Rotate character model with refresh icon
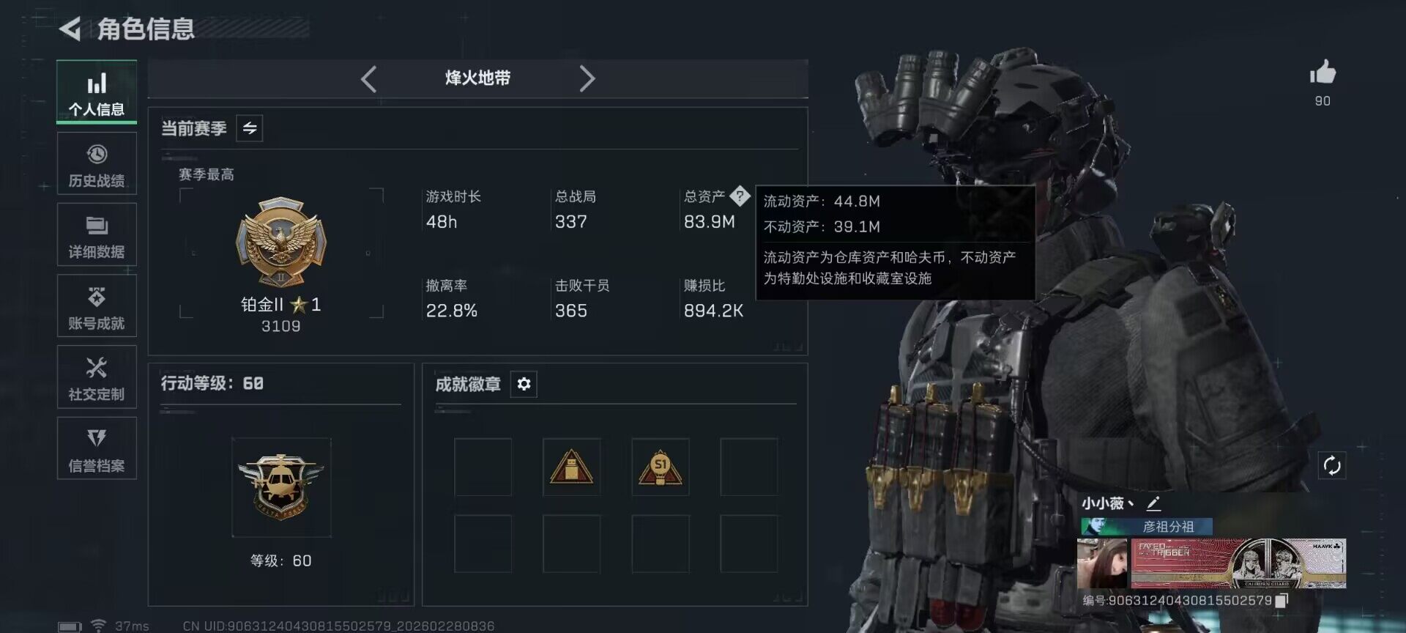This screenshot has height=633, width=1406. click(x=1332, y=465)
